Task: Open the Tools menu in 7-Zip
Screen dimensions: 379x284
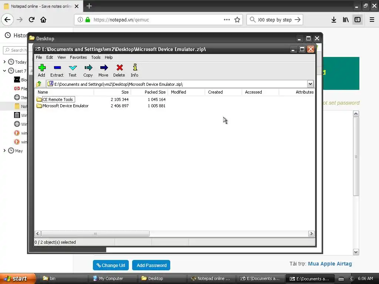Action: point(96,57)
